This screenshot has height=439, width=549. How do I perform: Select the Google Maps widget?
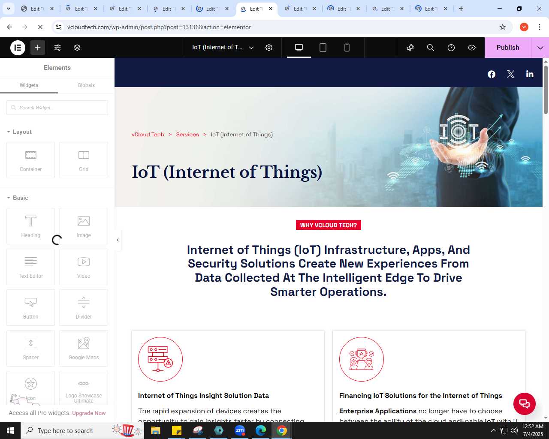(84, 348)
